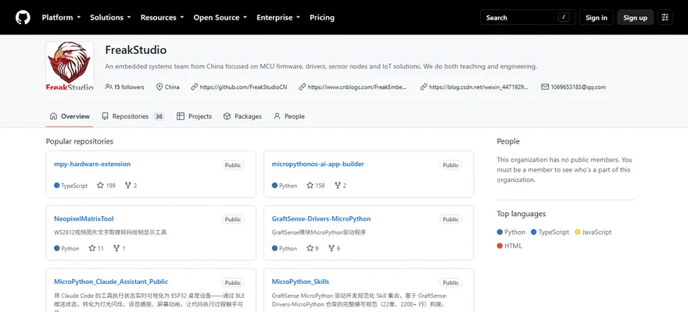Click the fork icon on micropythonos-ai-app-builder

point(338,186)
